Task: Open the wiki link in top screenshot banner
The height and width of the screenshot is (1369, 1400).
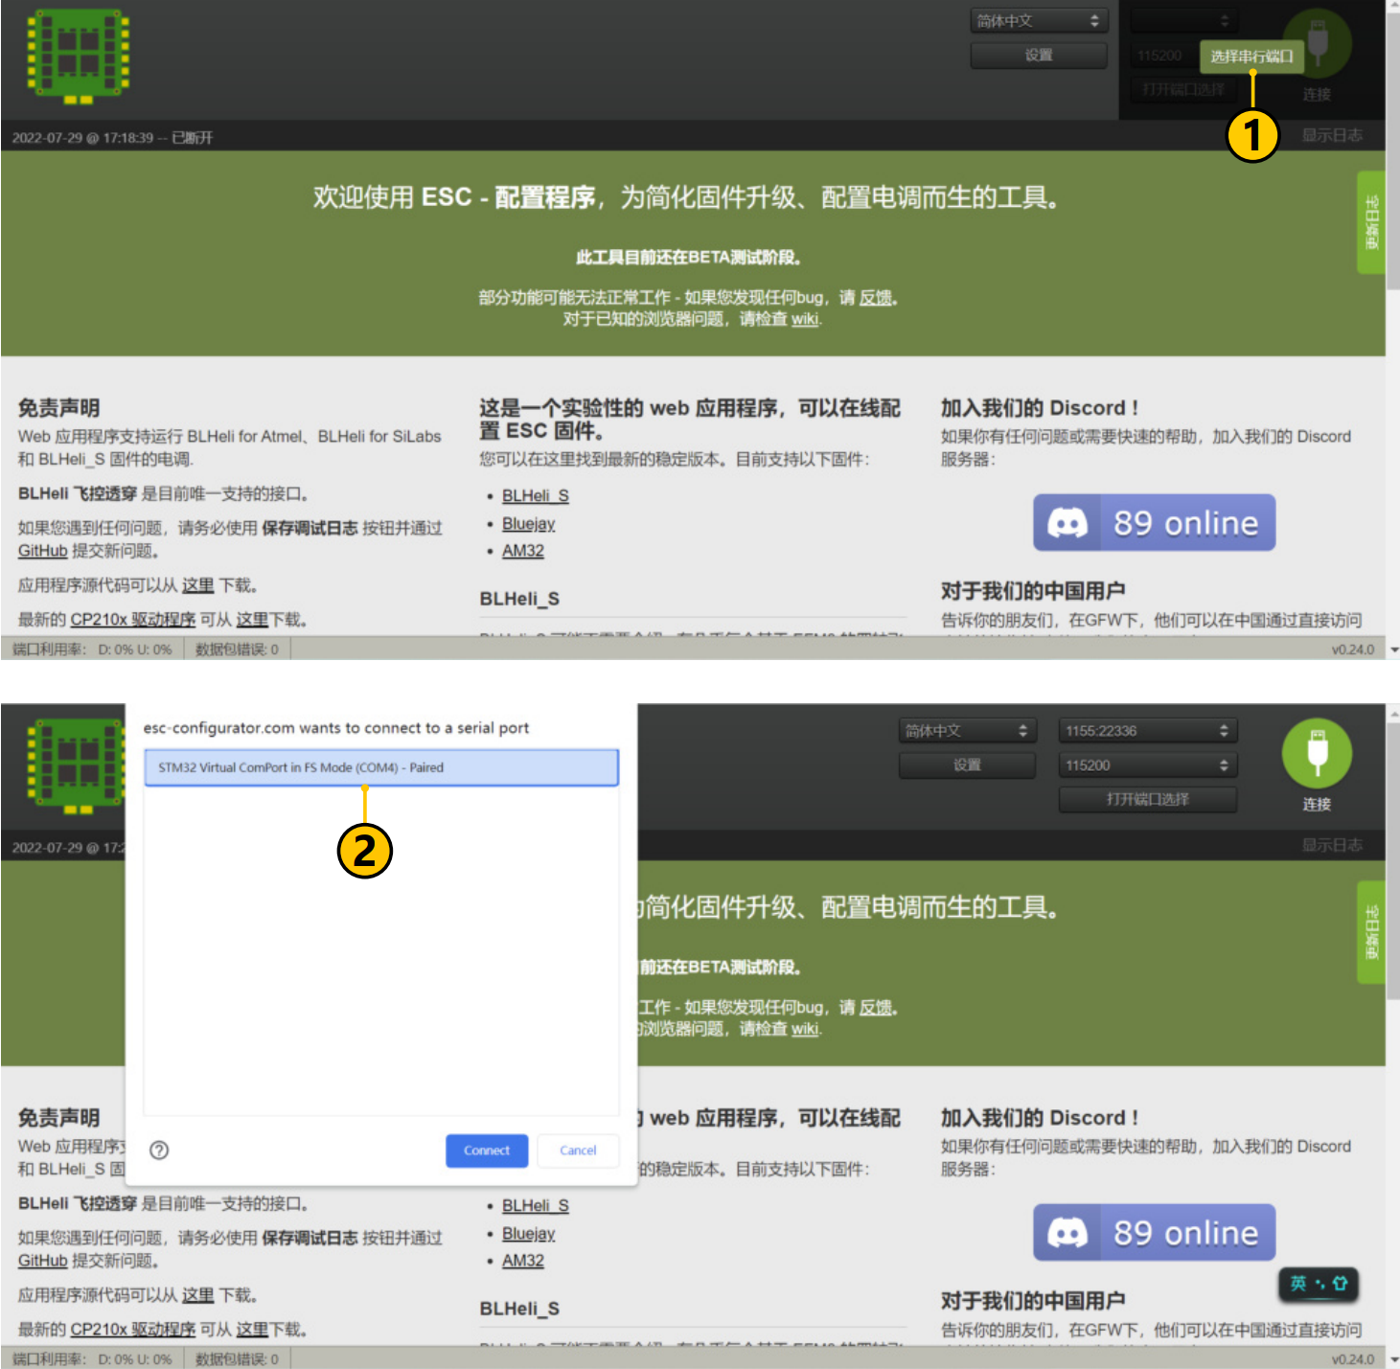Action: point(805,319)
